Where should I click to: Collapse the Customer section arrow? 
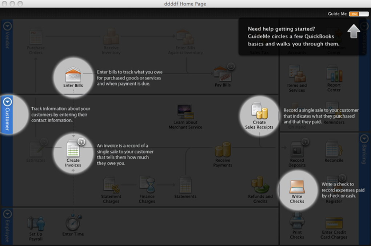click(7, 102)
